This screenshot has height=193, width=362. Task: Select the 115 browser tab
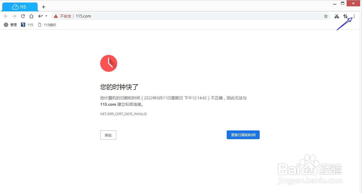click(20, 7)
